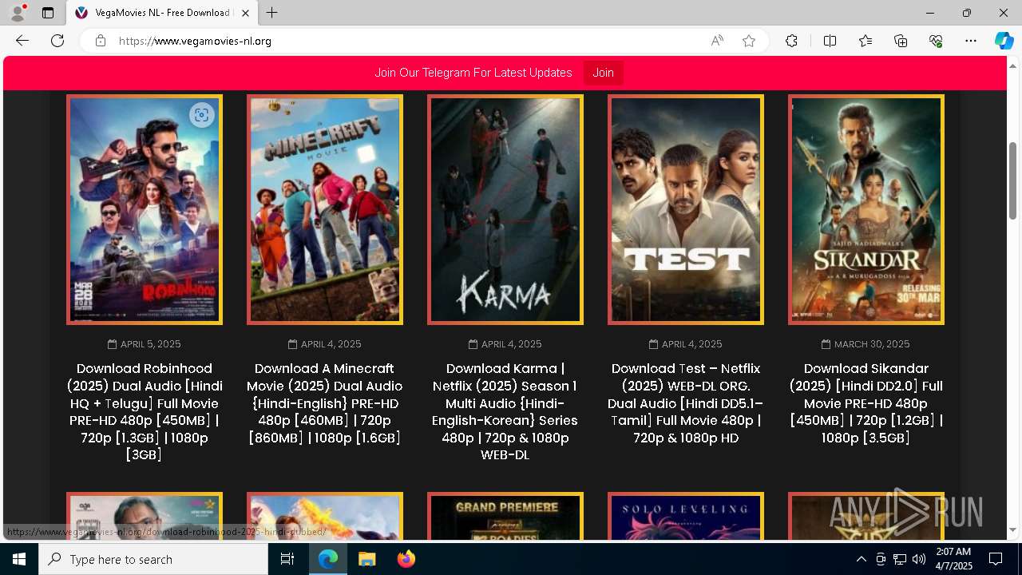Open Read Aloud in address bar

pos(717,41)
